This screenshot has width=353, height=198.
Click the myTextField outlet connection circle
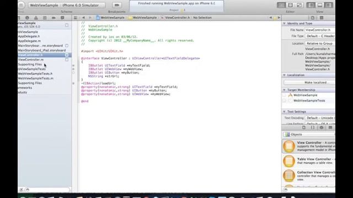pos(73,65)
